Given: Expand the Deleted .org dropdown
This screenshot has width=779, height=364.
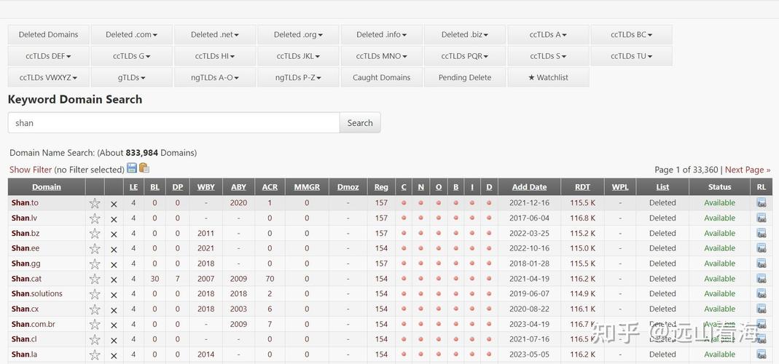Looking at the screenshot, I should (298, 35).
